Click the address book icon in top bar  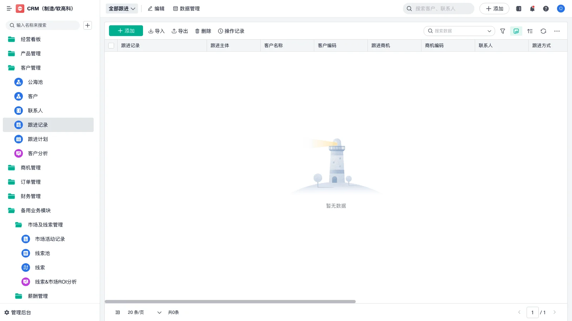pyautogui.click(x=518, y=9)
